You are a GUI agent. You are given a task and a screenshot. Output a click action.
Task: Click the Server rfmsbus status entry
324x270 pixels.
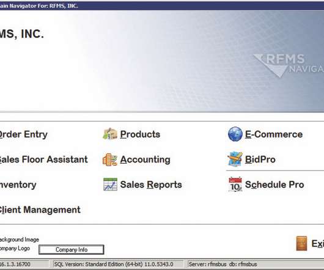(x=223, y=265)
